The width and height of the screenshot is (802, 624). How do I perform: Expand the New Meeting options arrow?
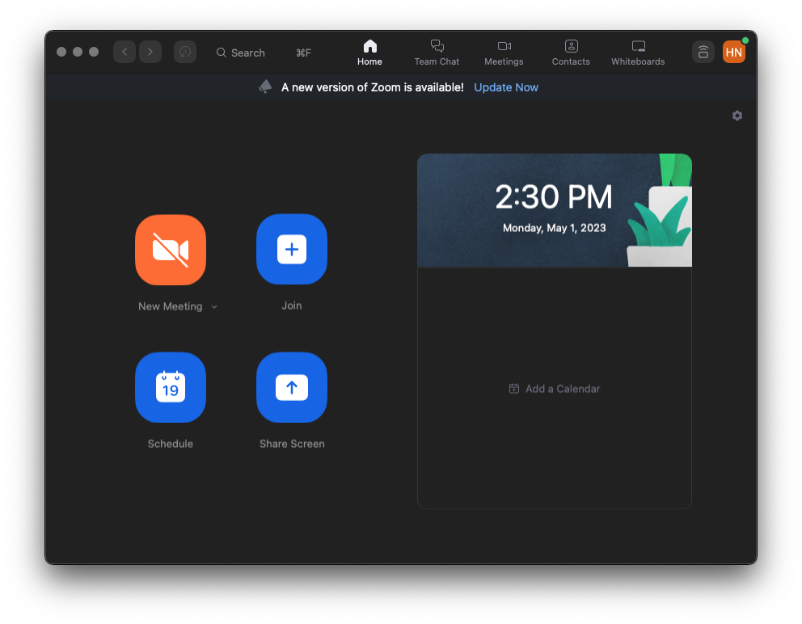pyautogui.click(x=214, y=307)
